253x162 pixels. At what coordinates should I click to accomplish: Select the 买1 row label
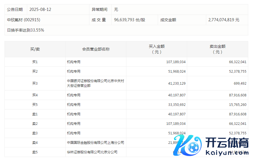pos(35,62)
